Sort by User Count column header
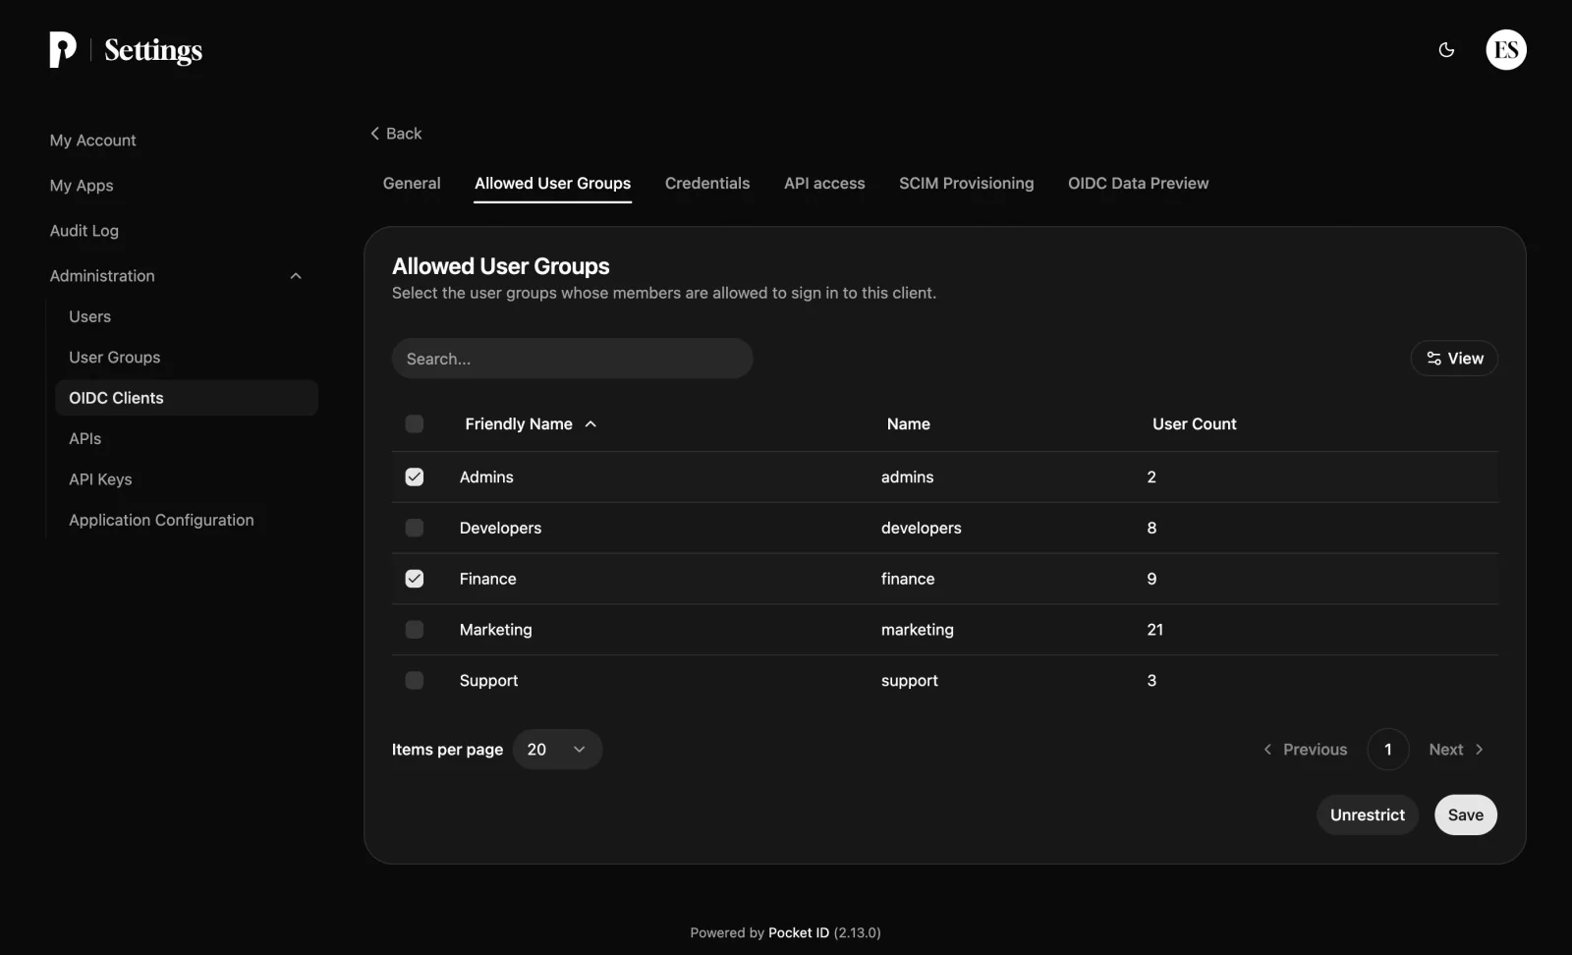This screenshot has height=955, width=1572. click(1194, 424)
